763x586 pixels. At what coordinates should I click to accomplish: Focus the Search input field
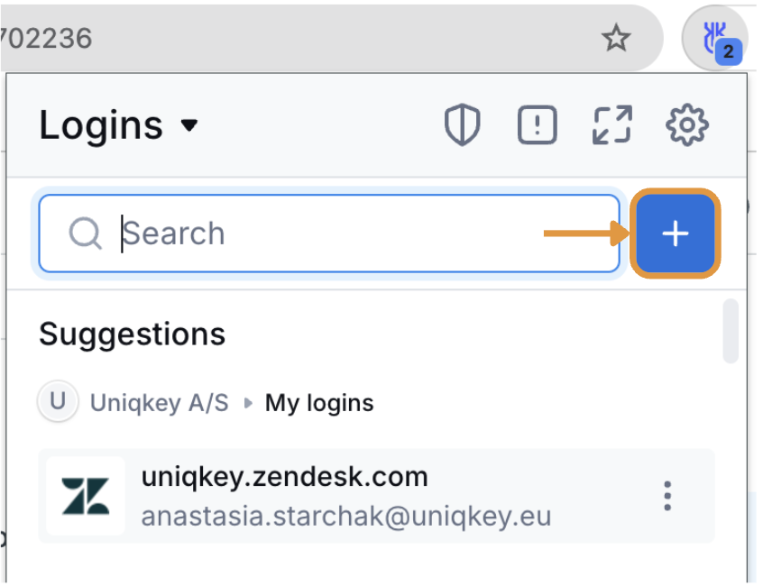click(x=329, y=233)
